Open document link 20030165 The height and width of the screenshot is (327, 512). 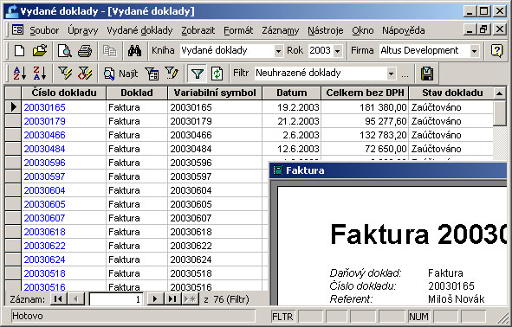[45, 107]
